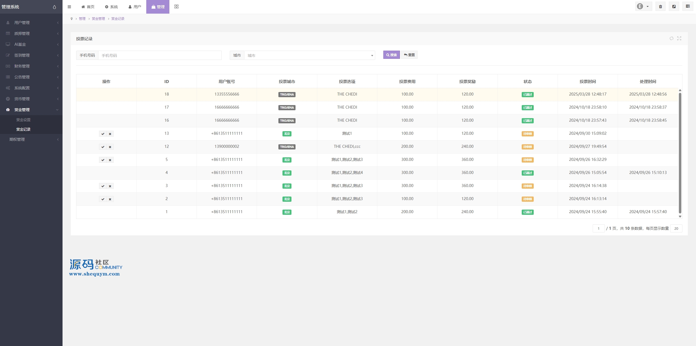
Task: Open the four-squares grid icon tab
Action: coord(176,7)
